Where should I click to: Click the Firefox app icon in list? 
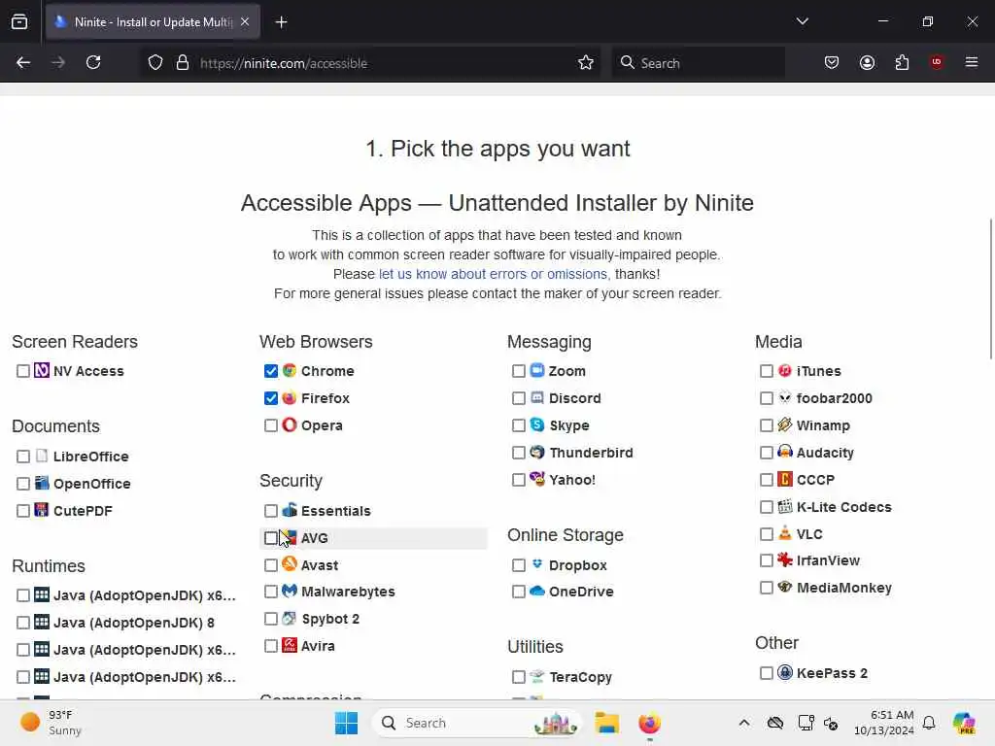(290, 397)
